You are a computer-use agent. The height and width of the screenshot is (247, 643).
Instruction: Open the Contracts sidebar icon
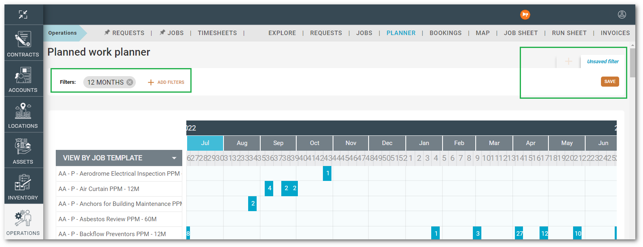23,43
